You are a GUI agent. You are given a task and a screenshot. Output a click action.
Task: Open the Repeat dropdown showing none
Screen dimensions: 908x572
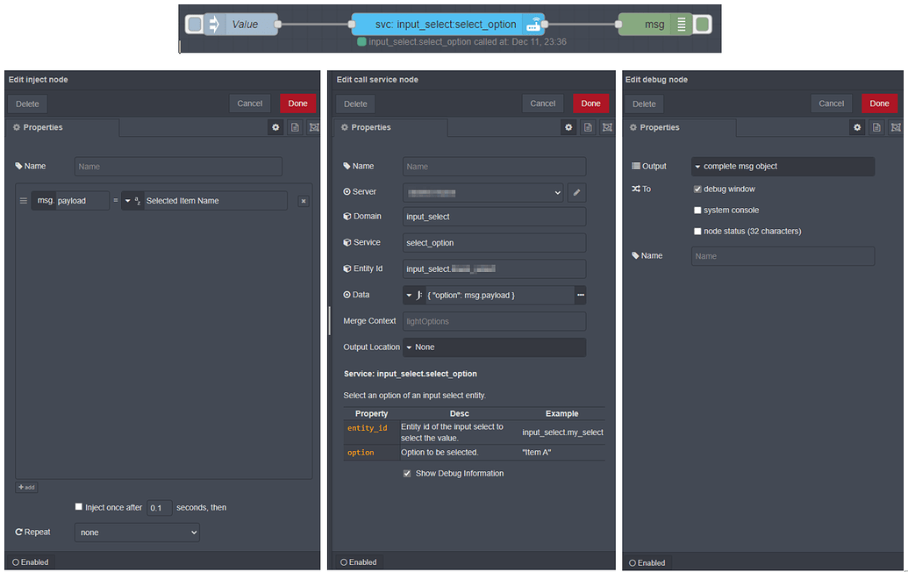coord(137,532)
